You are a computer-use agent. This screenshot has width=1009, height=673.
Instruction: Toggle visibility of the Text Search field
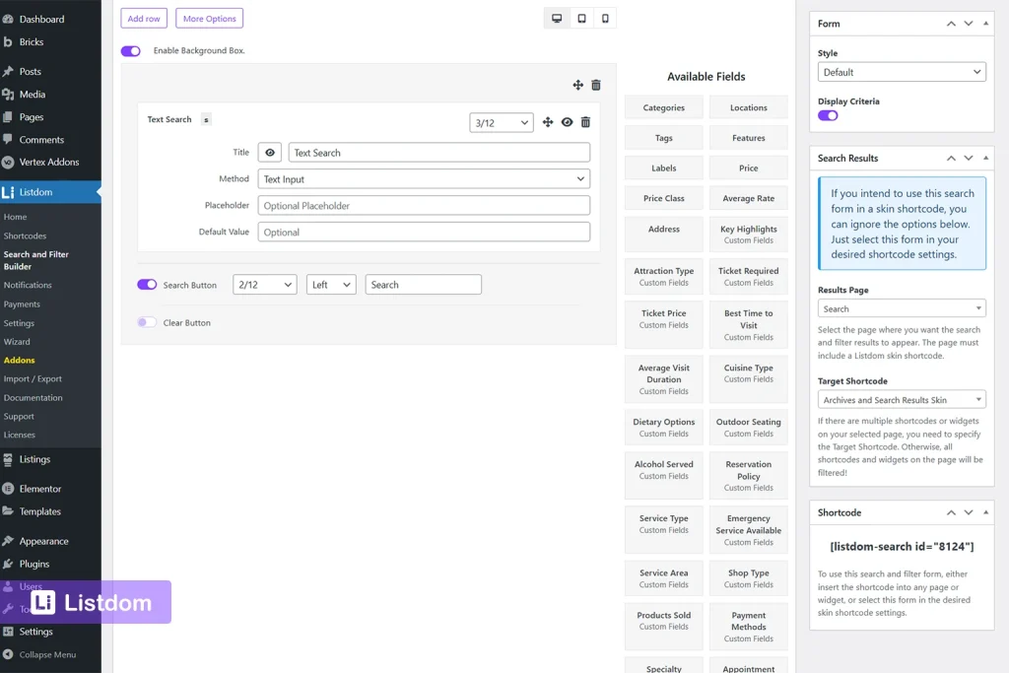(x=567, y=121)
